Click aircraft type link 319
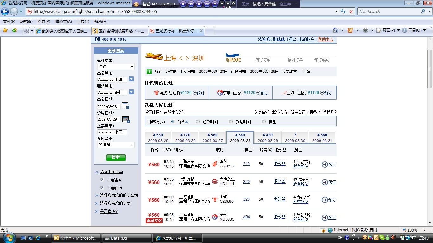Viewport: 433px width, 243px height. (x=246, y=164)
